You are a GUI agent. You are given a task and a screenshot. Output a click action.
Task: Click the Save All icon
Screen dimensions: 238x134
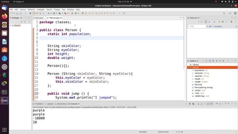pyautogui.click(x=21, y=13)
